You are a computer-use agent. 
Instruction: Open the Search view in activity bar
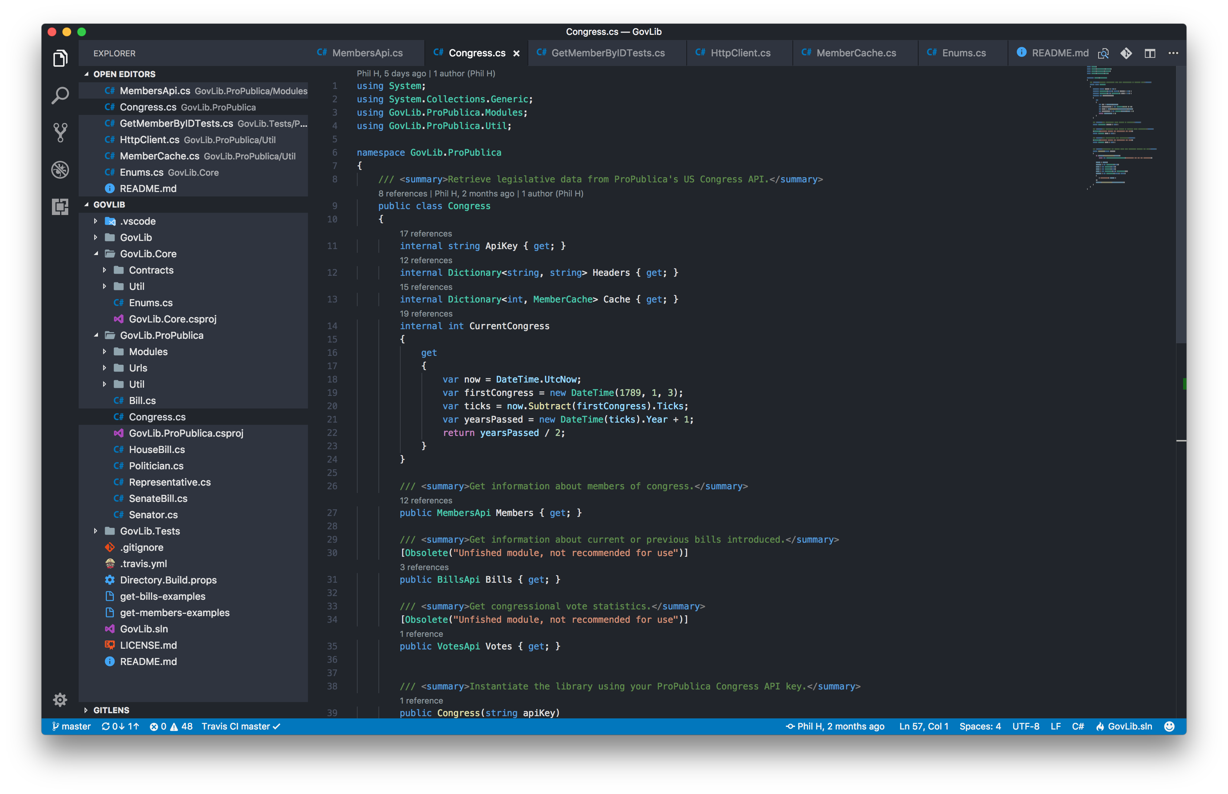(60, 95)
